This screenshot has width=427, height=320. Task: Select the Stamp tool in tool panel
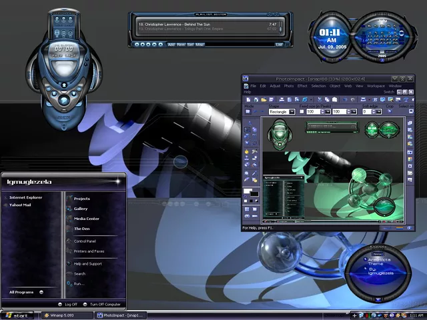click(x=247, y=157)
